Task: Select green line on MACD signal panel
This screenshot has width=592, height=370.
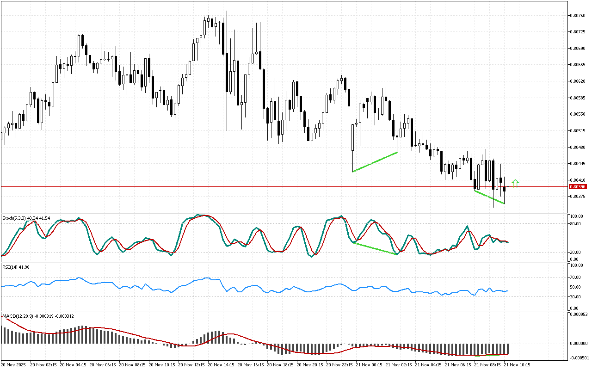Action: 490,355
